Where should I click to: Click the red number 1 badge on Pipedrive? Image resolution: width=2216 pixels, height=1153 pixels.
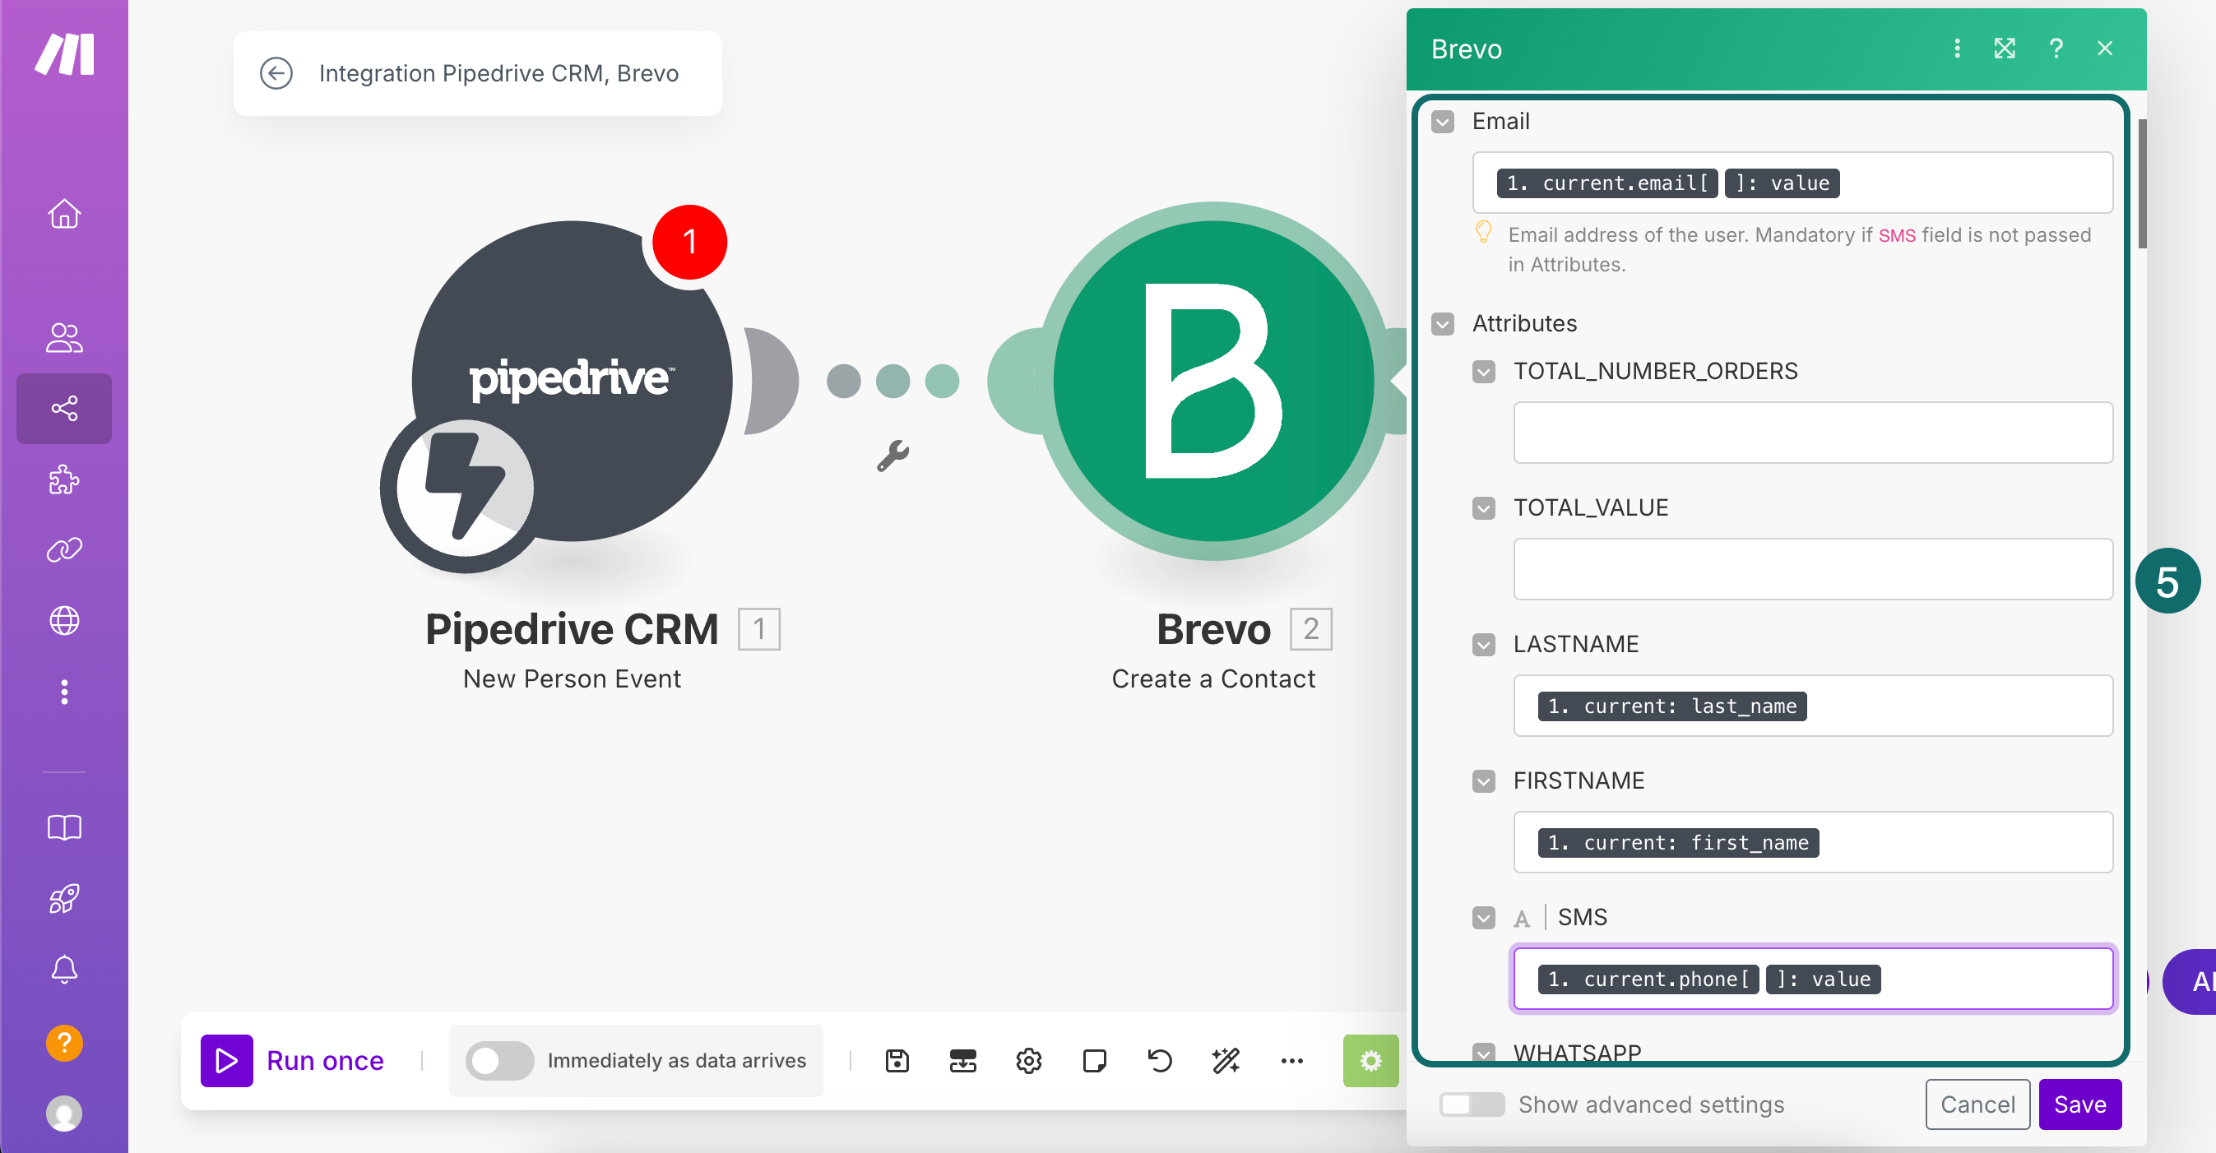689,242
